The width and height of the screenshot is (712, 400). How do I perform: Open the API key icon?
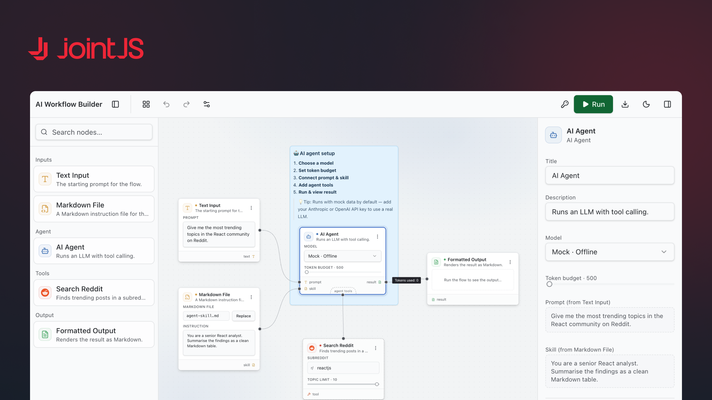(565, 104)
